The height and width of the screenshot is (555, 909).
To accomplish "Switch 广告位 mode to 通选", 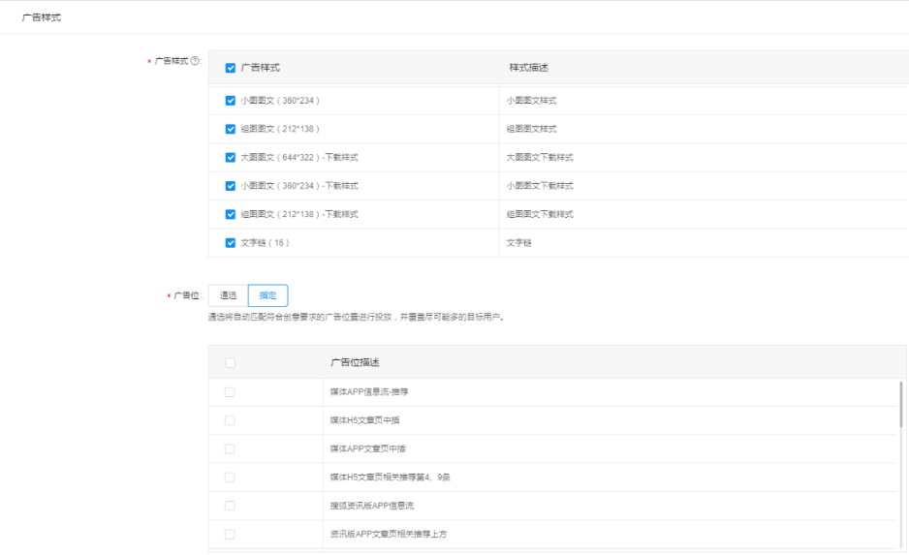I will [x=228, y=295].
